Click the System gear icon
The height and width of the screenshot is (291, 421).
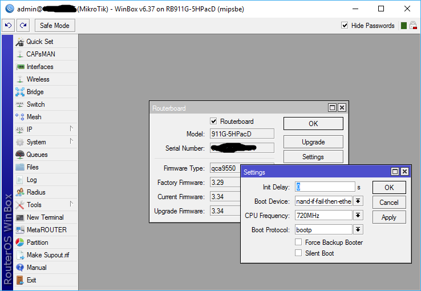pyautogui.click(x=20, y=142)
